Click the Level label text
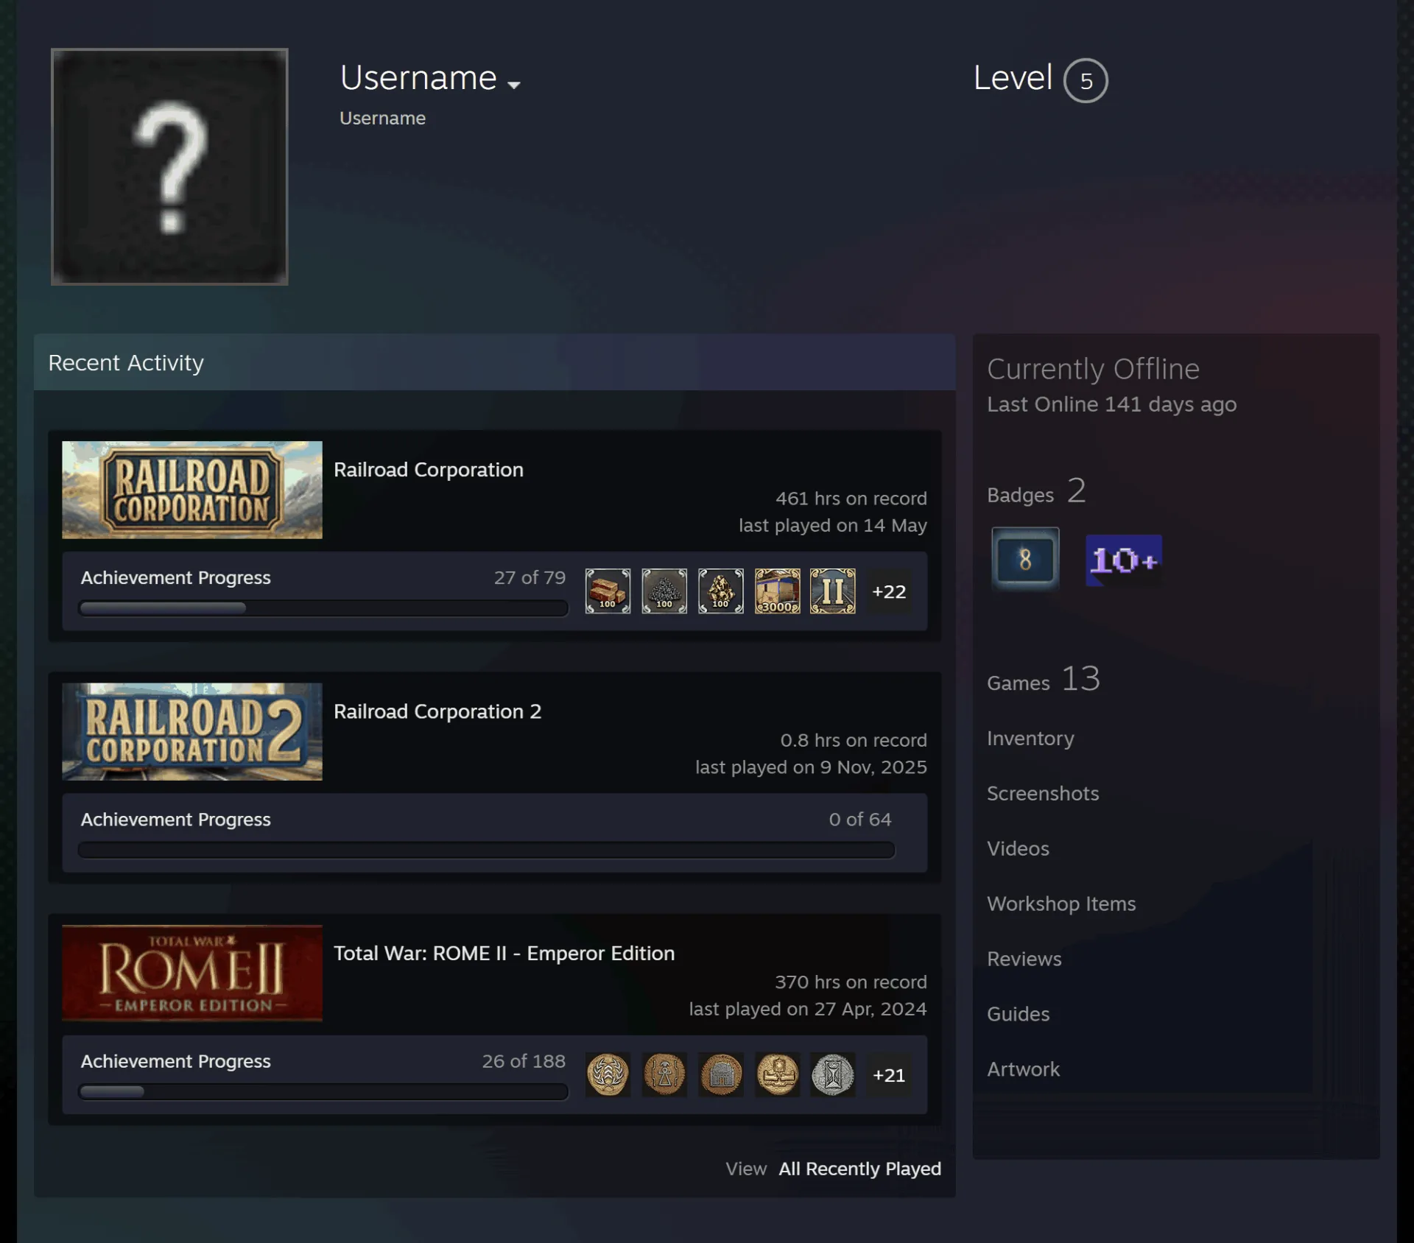Viewport: 1414px width, 1243px height. [x=1013, y=77]
